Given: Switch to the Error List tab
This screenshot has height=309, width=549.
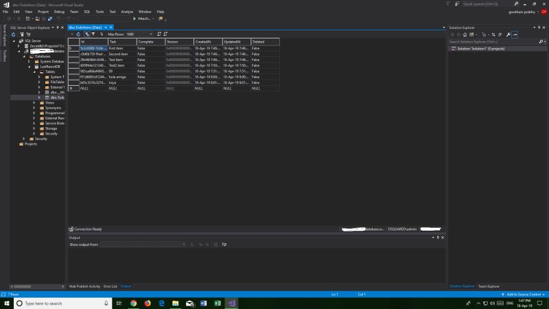Looking at the screenshot, I should point(110,286).
